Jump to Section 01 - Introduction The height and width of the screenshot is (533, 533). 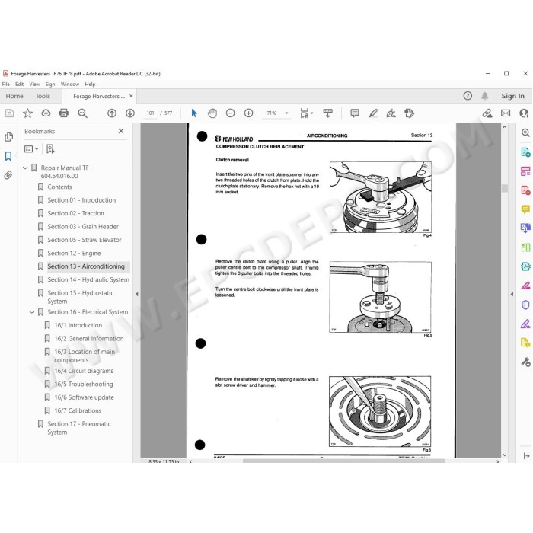pyautogui.click(x=81, y=200)
